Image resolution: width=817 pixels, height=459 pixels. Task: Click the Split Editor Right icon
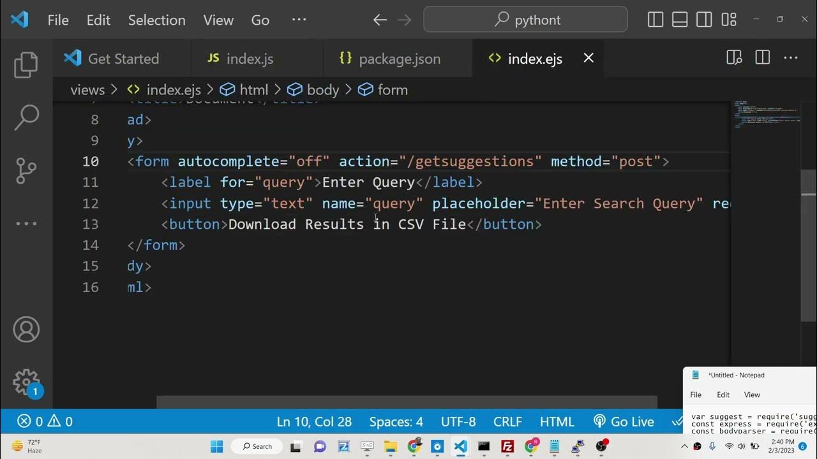coord(762,58)
